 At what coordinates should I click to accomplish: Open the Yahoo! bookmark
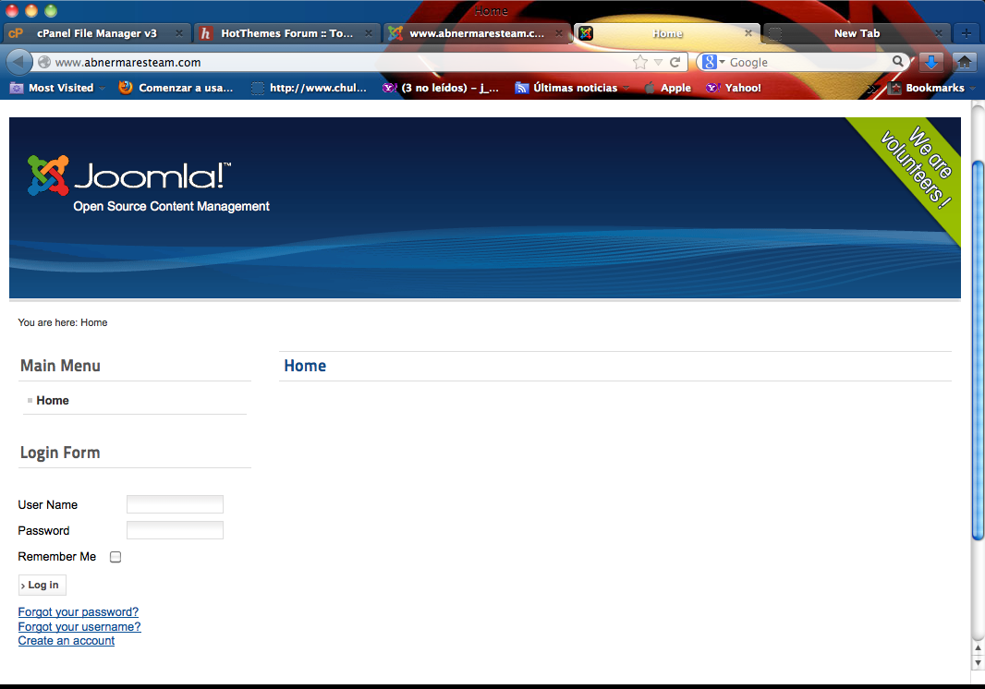pyautogui.click(x=734, y=88)
